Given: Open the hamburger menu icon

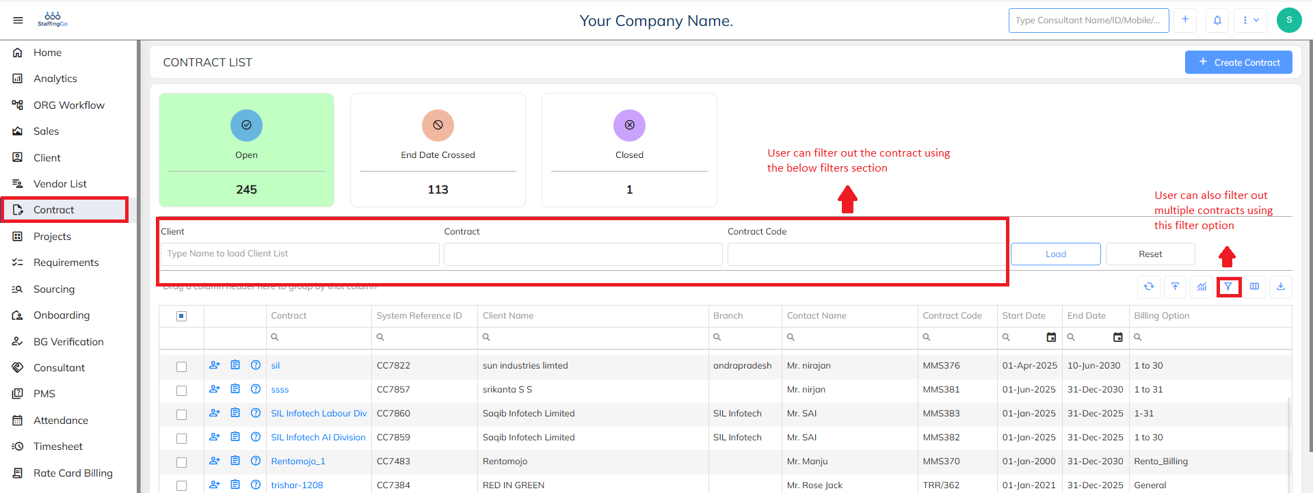Looking at the screenshot, I should pyautogui.click(x=18, y=21).
